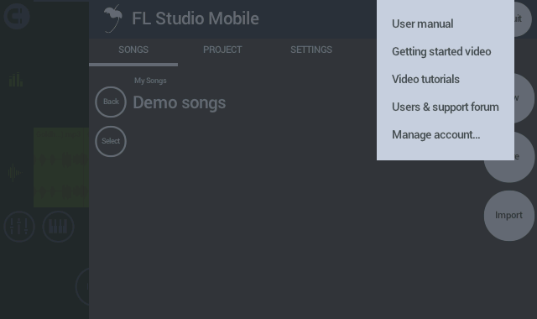
Task: Click the FL Studio fruit logo icon
Action: tap(113, 18)
